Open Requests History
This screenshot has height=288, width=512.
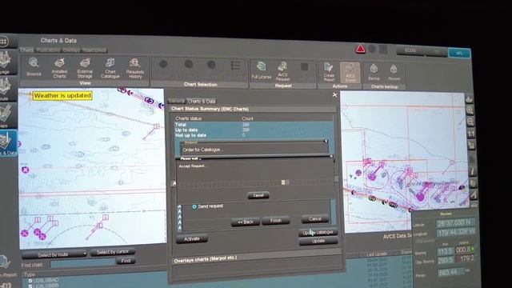coord(135,69)
